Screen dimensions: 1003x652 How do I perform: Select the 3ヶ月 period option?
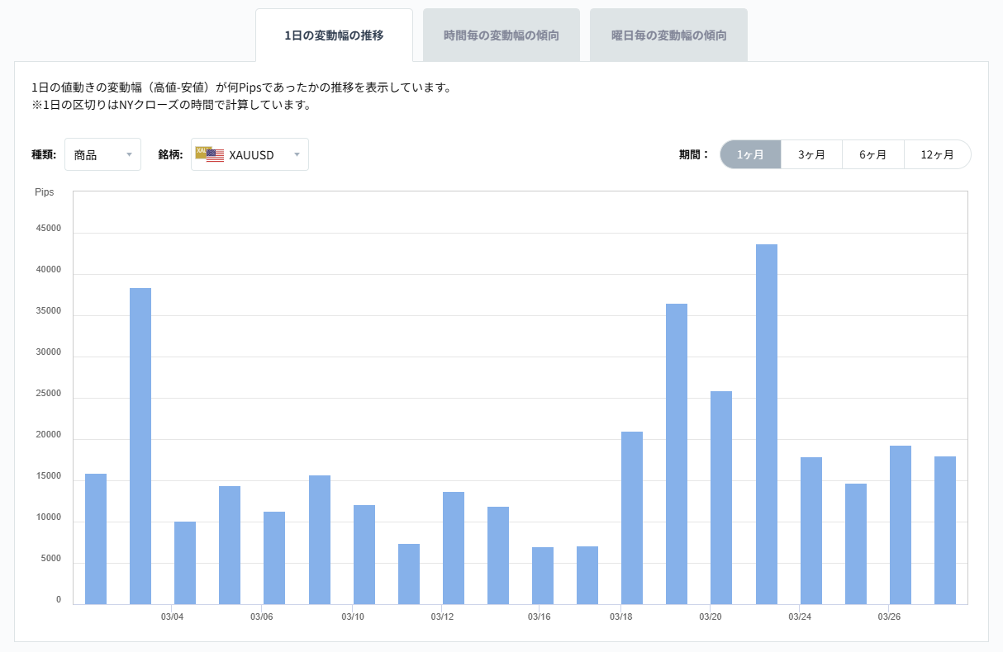810,154
